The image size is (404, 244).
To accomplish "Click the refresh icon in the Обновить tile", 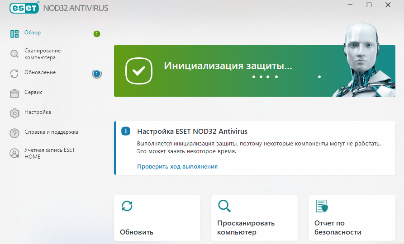I will tap(127, 206).
